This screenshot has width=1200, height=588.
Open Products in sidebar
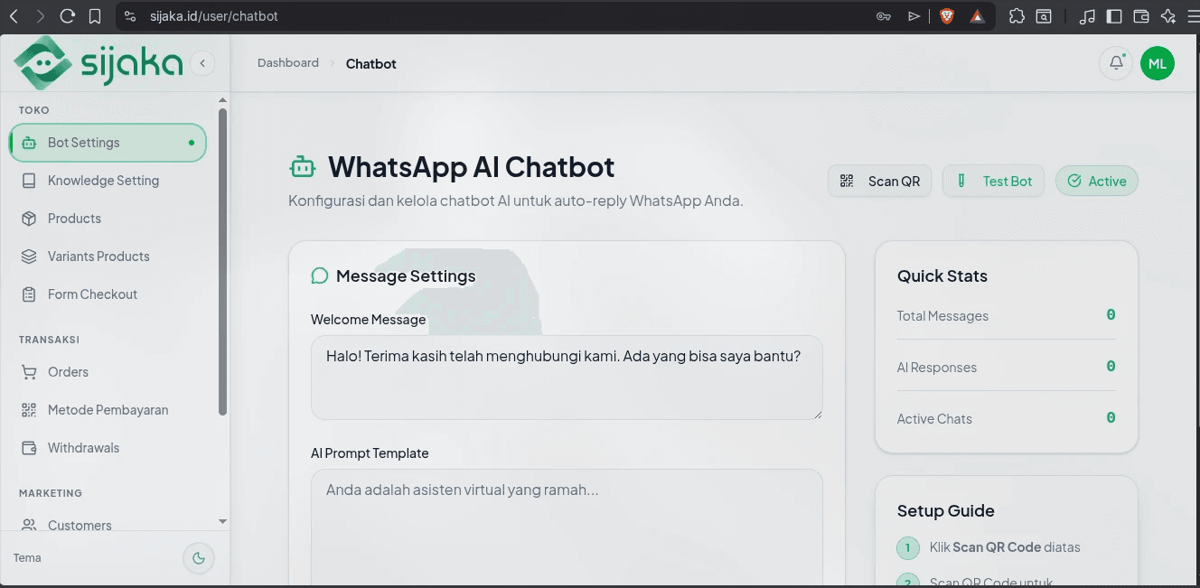pyautogui.click(x=108, y=219)
